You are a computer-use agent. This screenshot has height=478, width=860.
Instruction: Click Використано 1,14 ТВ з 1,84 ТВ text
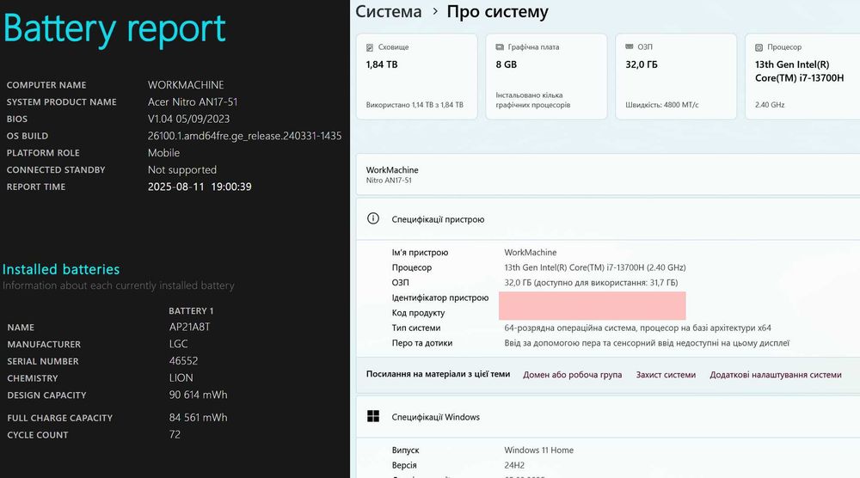415,105
